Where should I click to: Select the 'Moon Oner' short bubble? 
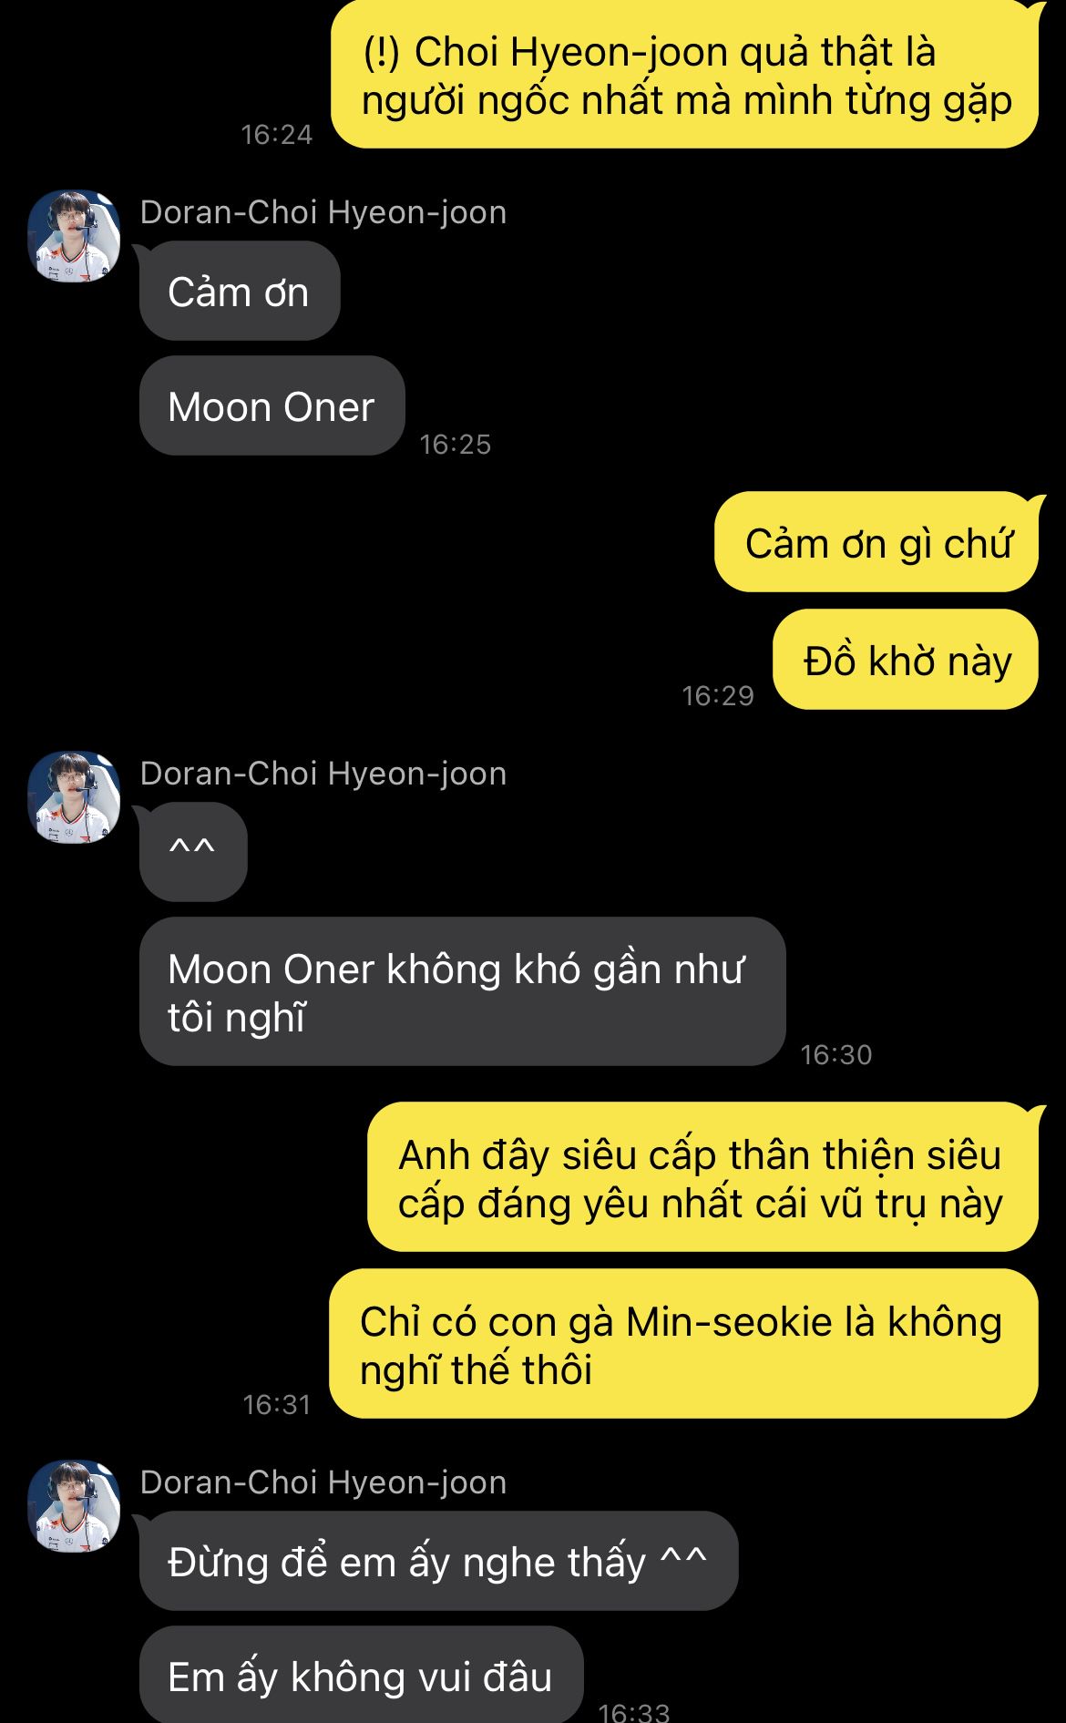coord(272,406)
